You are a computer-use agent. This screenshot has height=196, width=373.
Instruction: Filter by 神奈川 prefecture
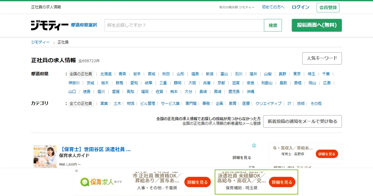click(74, 83)
